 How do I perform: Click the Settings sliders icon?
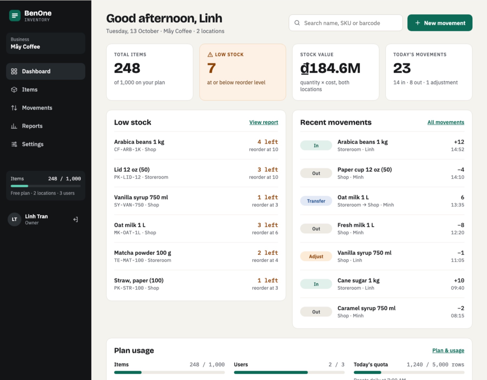pyautogui.click(x=14, y=144)
